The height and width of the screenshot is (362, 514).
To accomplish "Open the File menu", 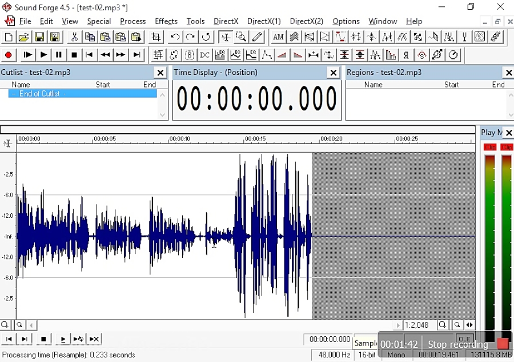I will (25, 21).
